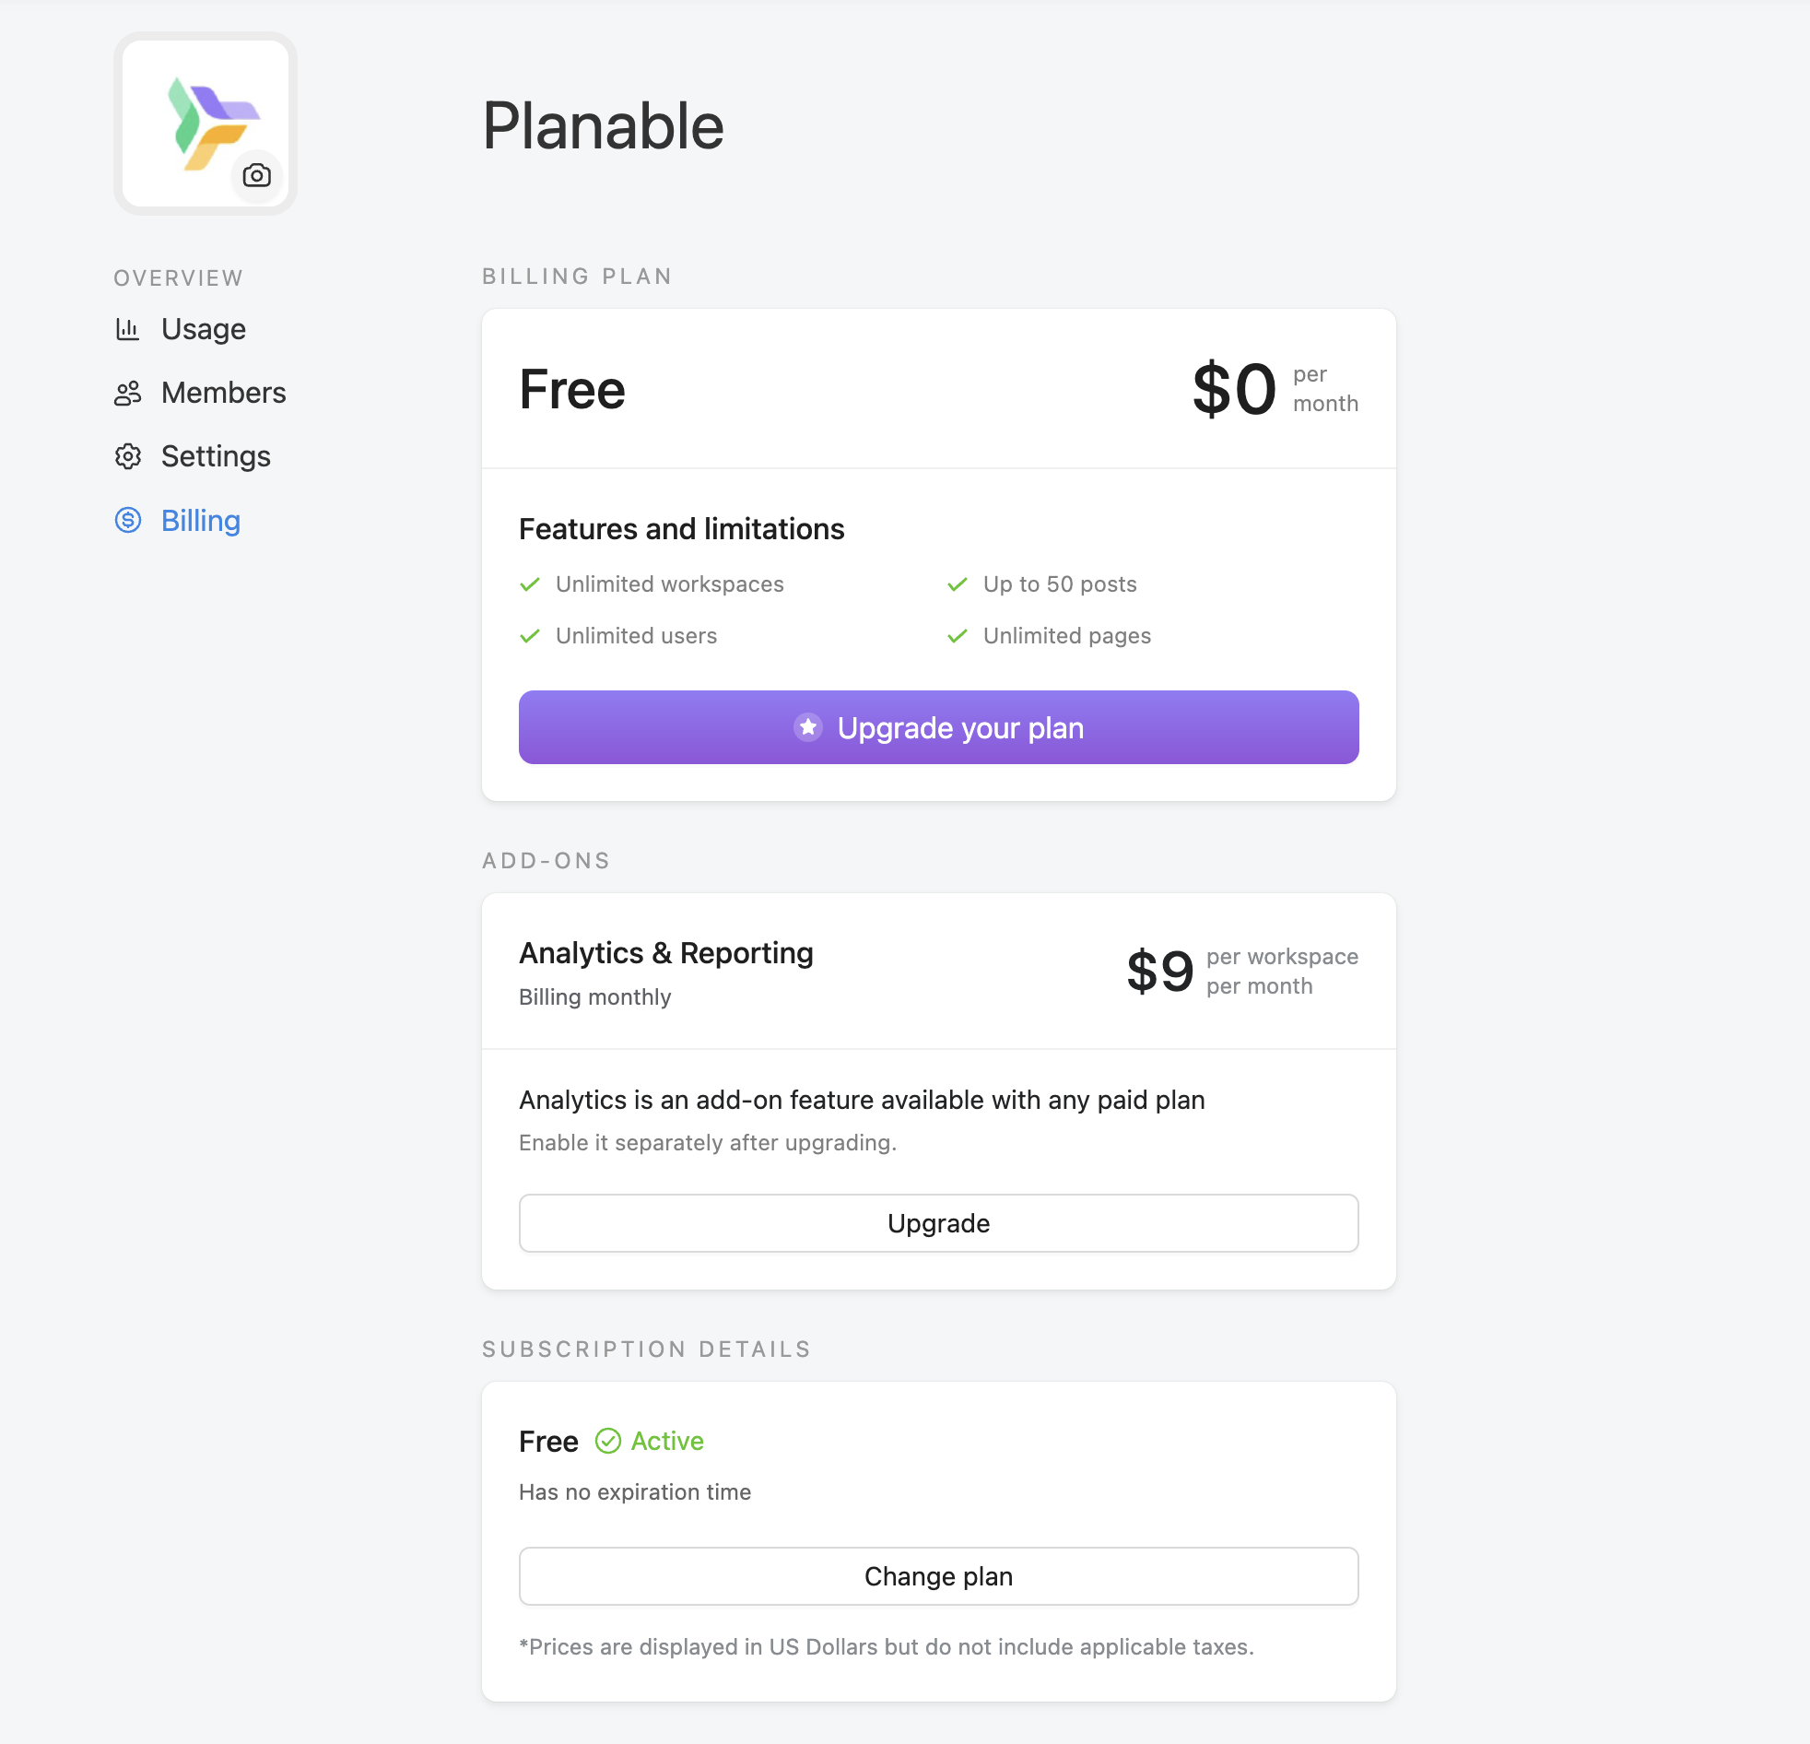1810x1744 pixels.
Task: Click the Analytics & Reporting heading
Action: (x=665, y=952)
